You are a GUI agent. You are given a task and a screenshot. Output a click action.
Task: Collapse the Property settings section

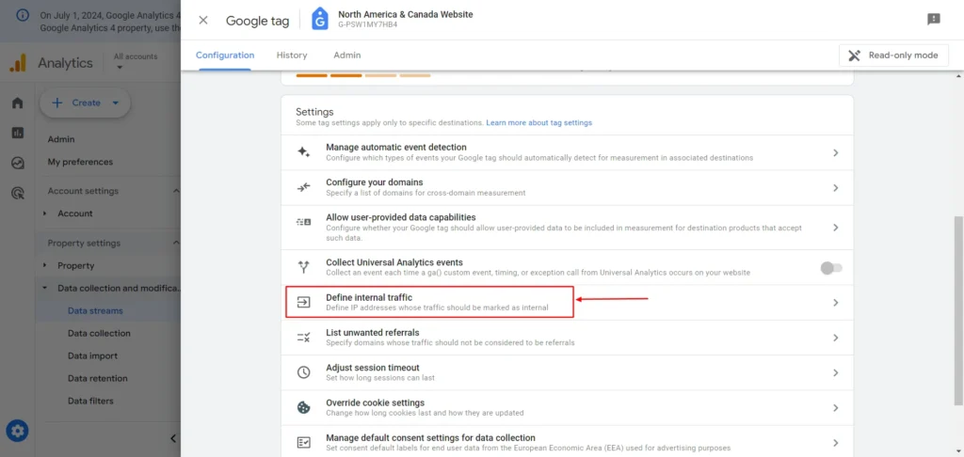174,244
